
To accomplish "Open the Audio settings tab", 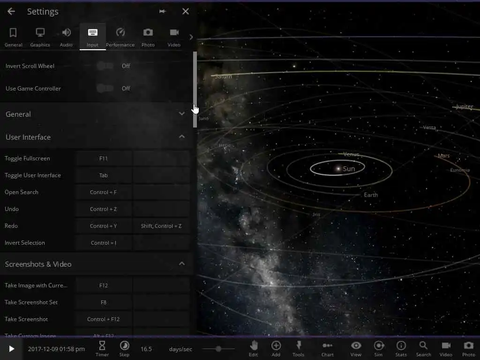I will (66, 37).
